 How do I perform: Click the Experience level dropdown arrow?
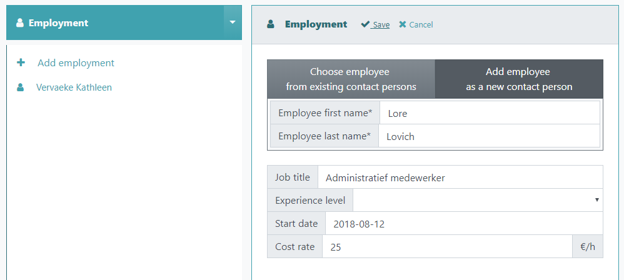click(x=597, y=200)
